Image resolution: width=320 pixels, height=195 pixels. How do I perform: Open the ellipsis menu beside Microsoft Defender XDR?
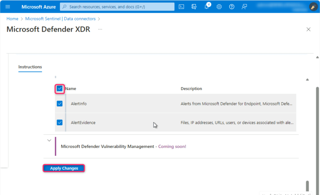click(100, 29)
